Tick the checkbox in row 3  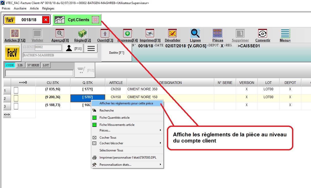click(16, 106)
